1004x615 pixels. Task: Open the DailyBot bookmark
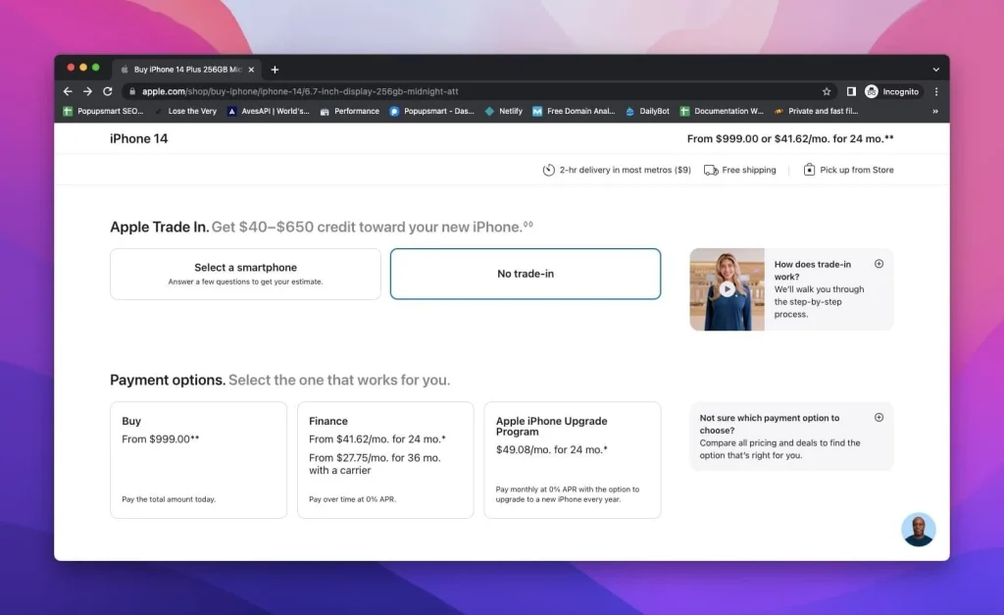[647, 111]
